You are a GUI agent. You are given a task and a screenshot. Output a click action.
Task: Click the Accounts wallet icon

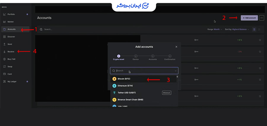(4, 29)
